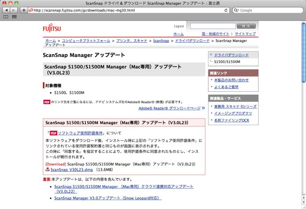The image size is (306, 209).
Task: Click the PDF icon before ソフトウェア使用許諾条件
Action: [53, 133]
